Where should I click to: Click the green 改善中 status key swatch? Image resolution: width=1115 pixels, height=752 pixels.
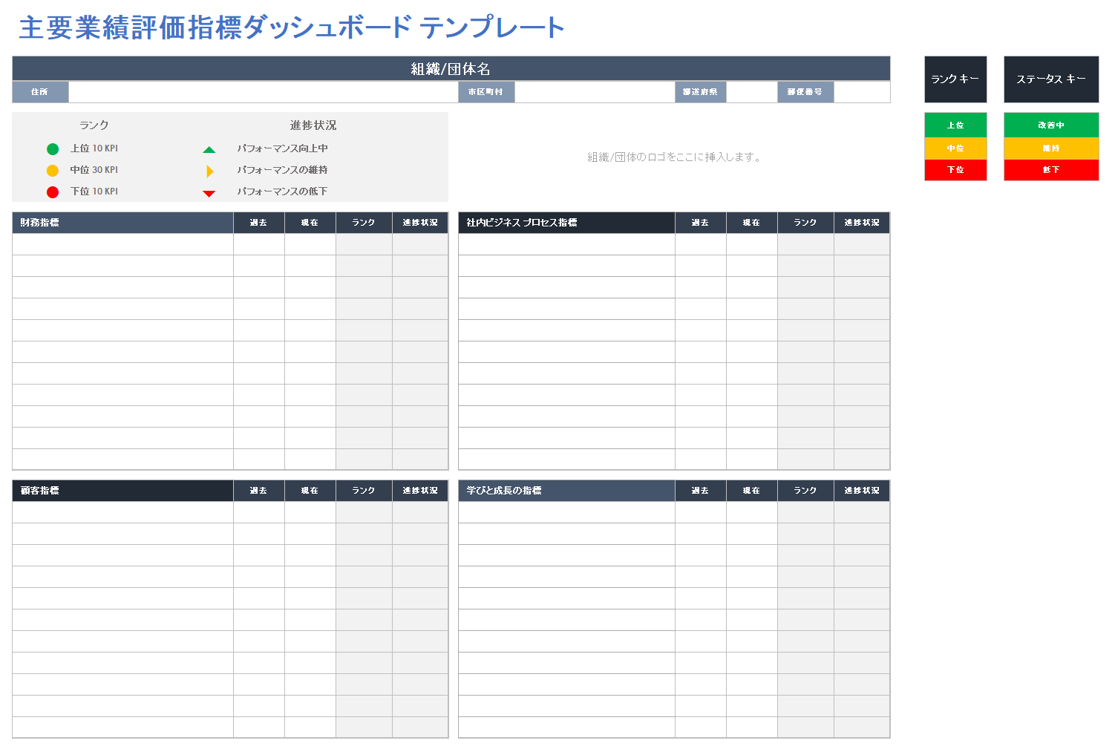click(x=1051, y=125)
